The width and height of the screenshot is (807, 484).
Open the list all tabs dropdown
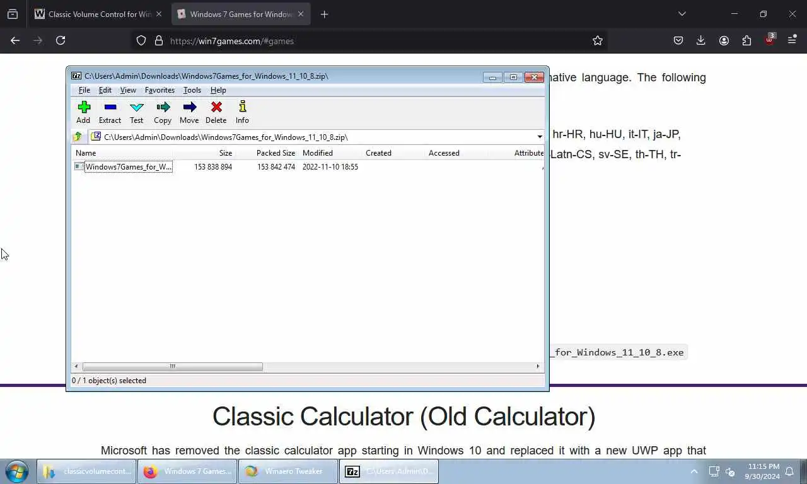682,14
